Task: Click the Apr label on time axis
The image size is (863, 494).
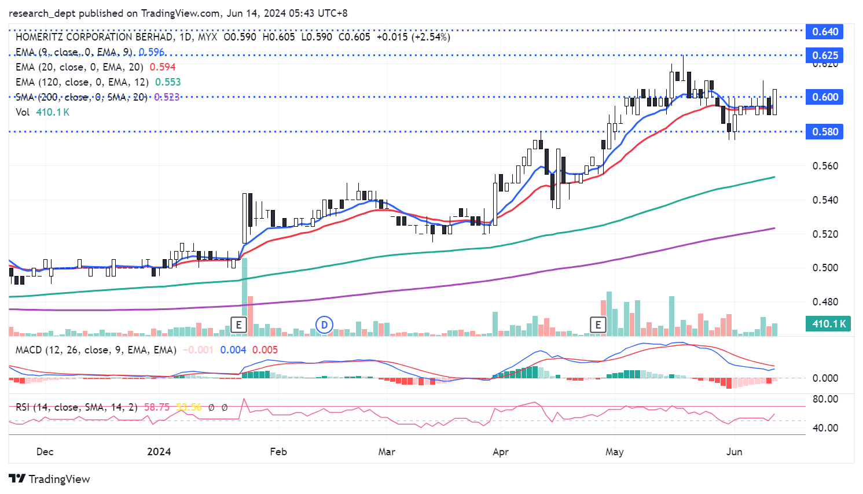Action: coord(500,452)
